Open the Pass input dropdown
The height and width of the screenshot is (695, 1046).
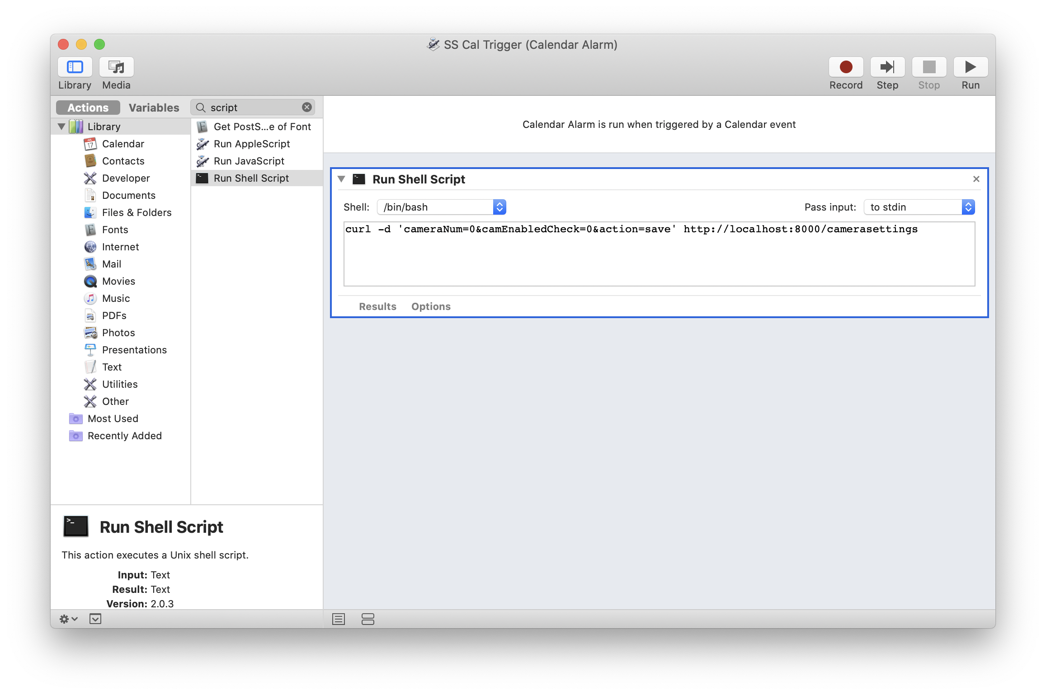[919, 207]
